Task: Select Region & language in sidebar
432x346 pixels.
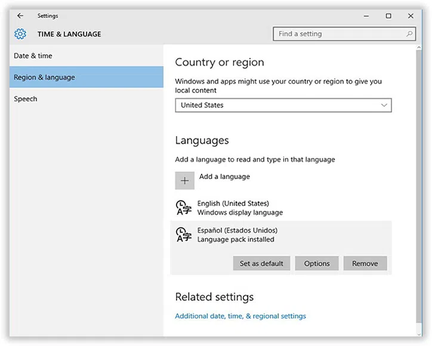Action: (x=44, y=78)
